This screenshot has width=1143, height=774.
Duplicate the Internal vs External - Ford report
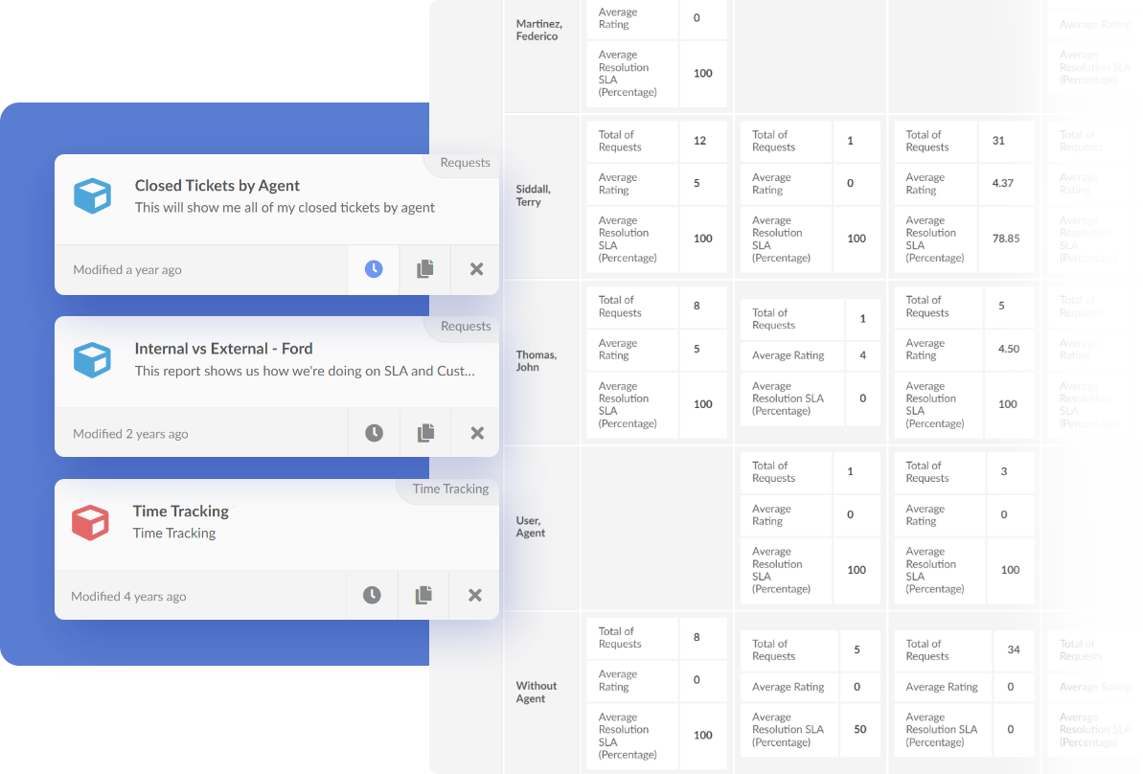point(424,432)
